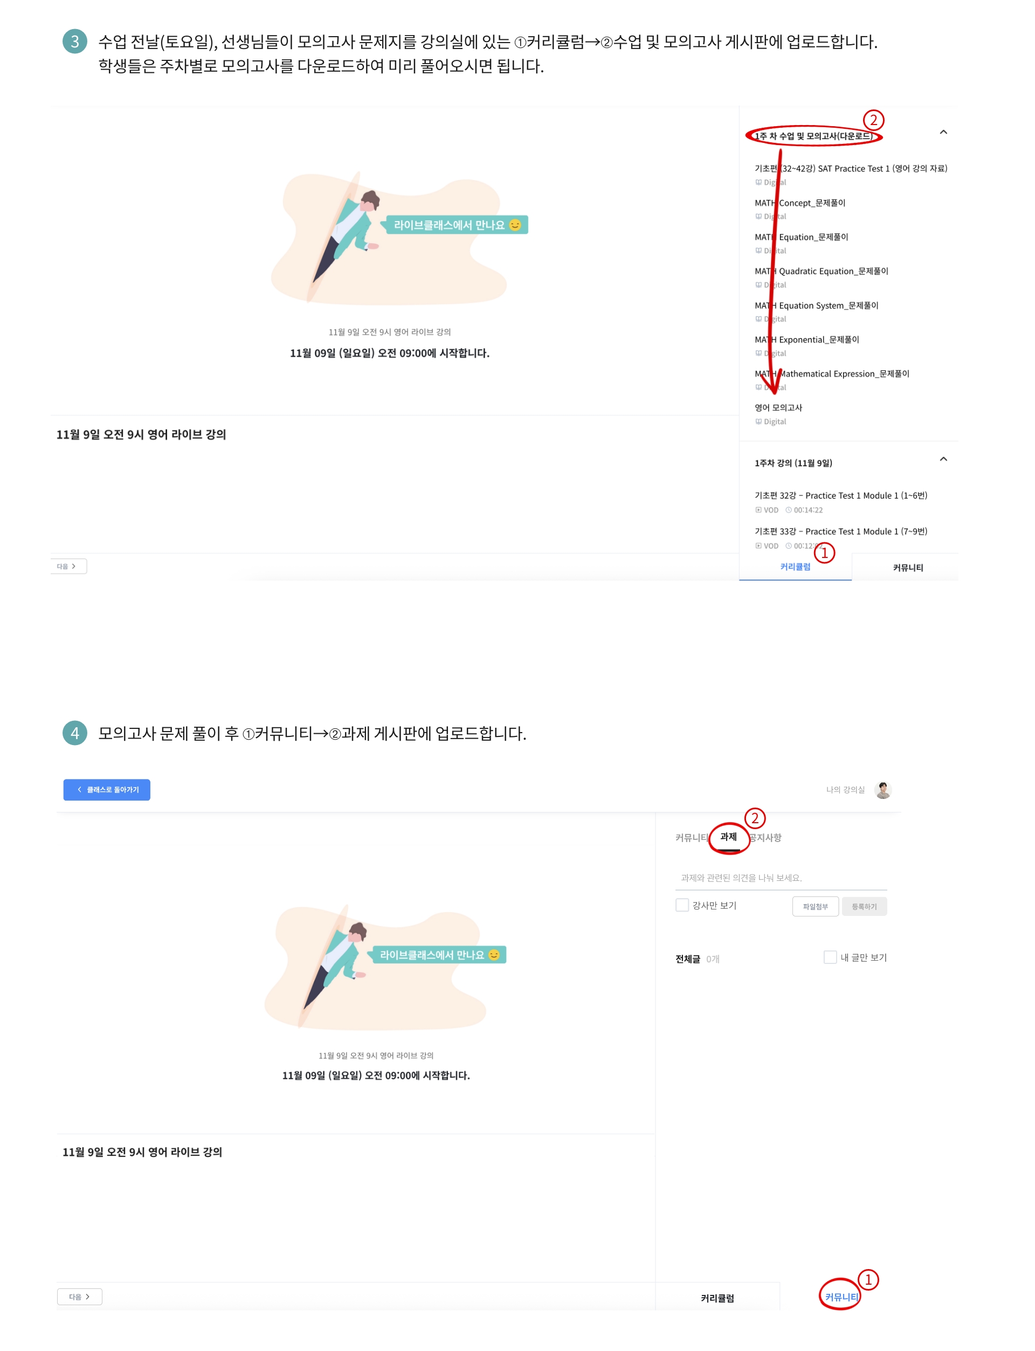Enable the 강사만 보기 checkbox
The image size is (1035, 1351).
point(682,905)
